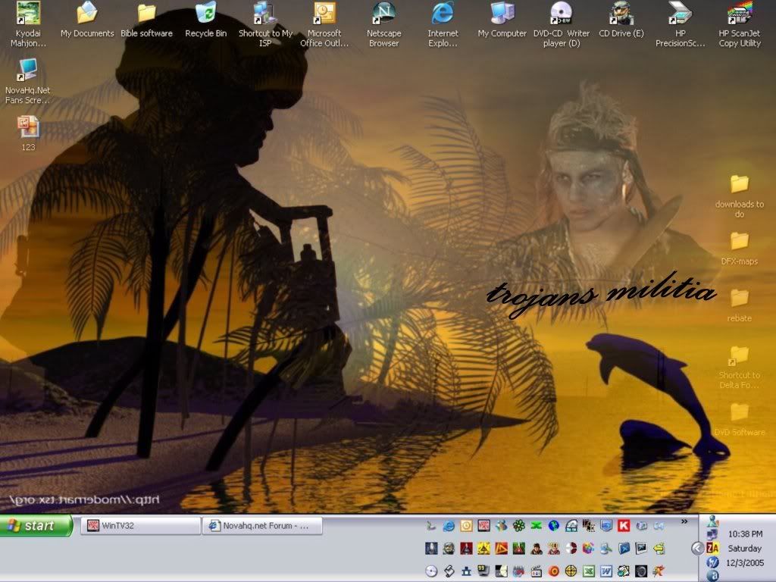Image resolution: width=776 pixels, height=582 pixels.
Task: Click the red K Quick Launch icon
Action: (624, 525)
